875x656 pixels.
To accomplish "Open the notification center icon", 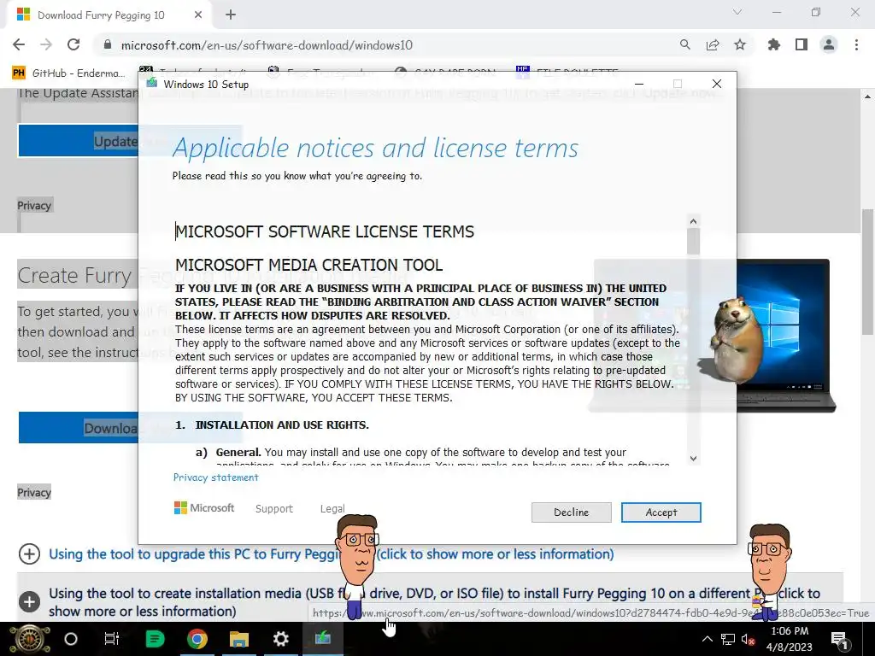I will [x=839, y=639].
